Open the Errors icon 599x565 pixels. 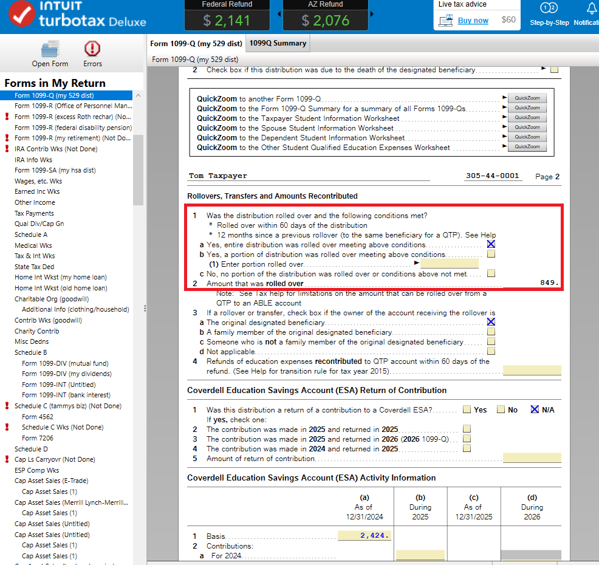pyautogui.click(x=92, y=49)
